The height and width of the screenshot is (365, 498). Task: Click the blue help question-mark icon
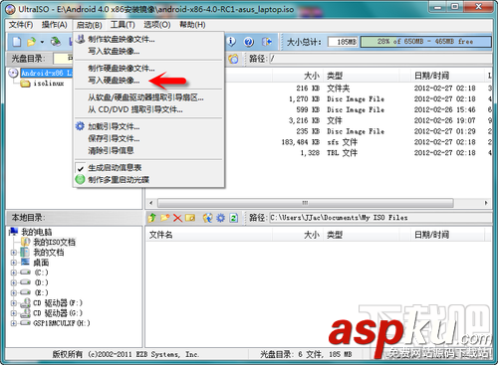pos(249,42)
